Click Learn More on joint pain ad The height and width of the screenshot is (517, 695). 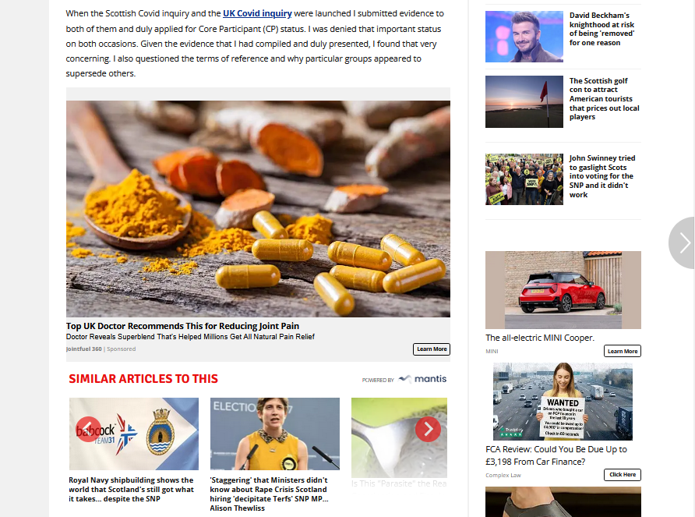point(432,349)
